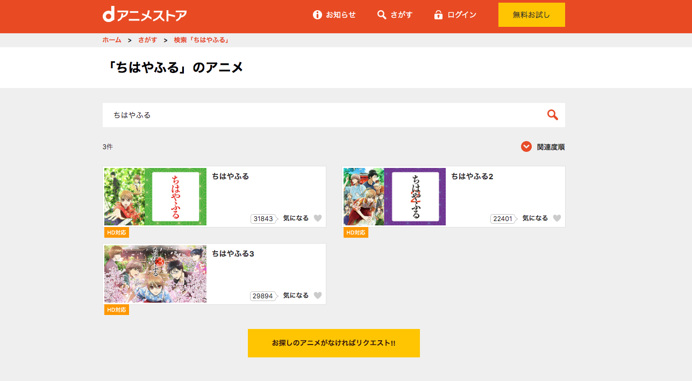The height and width of the screenshot is (381, 692).
Task: Open ちはやふる season 1 thumbnail
Action: (155, 196)
